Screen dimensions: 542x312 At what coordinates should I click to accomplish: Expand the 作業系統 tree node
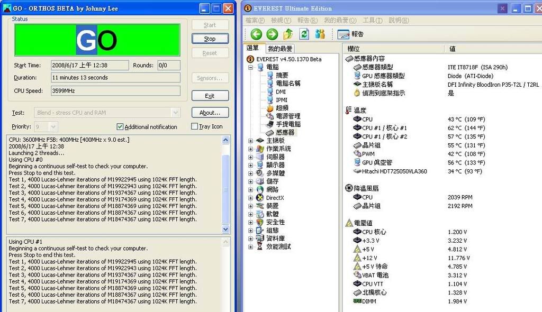click(x=250, y=149)
